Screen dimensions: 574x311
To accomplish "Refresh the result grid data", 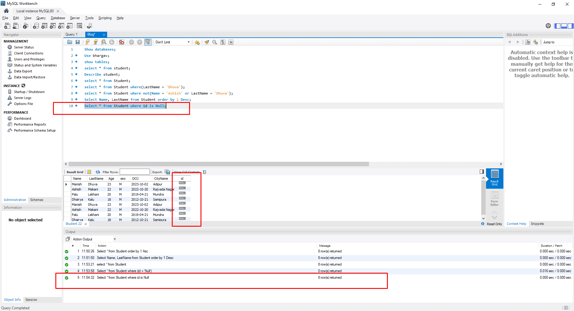I will coord(98,172).
